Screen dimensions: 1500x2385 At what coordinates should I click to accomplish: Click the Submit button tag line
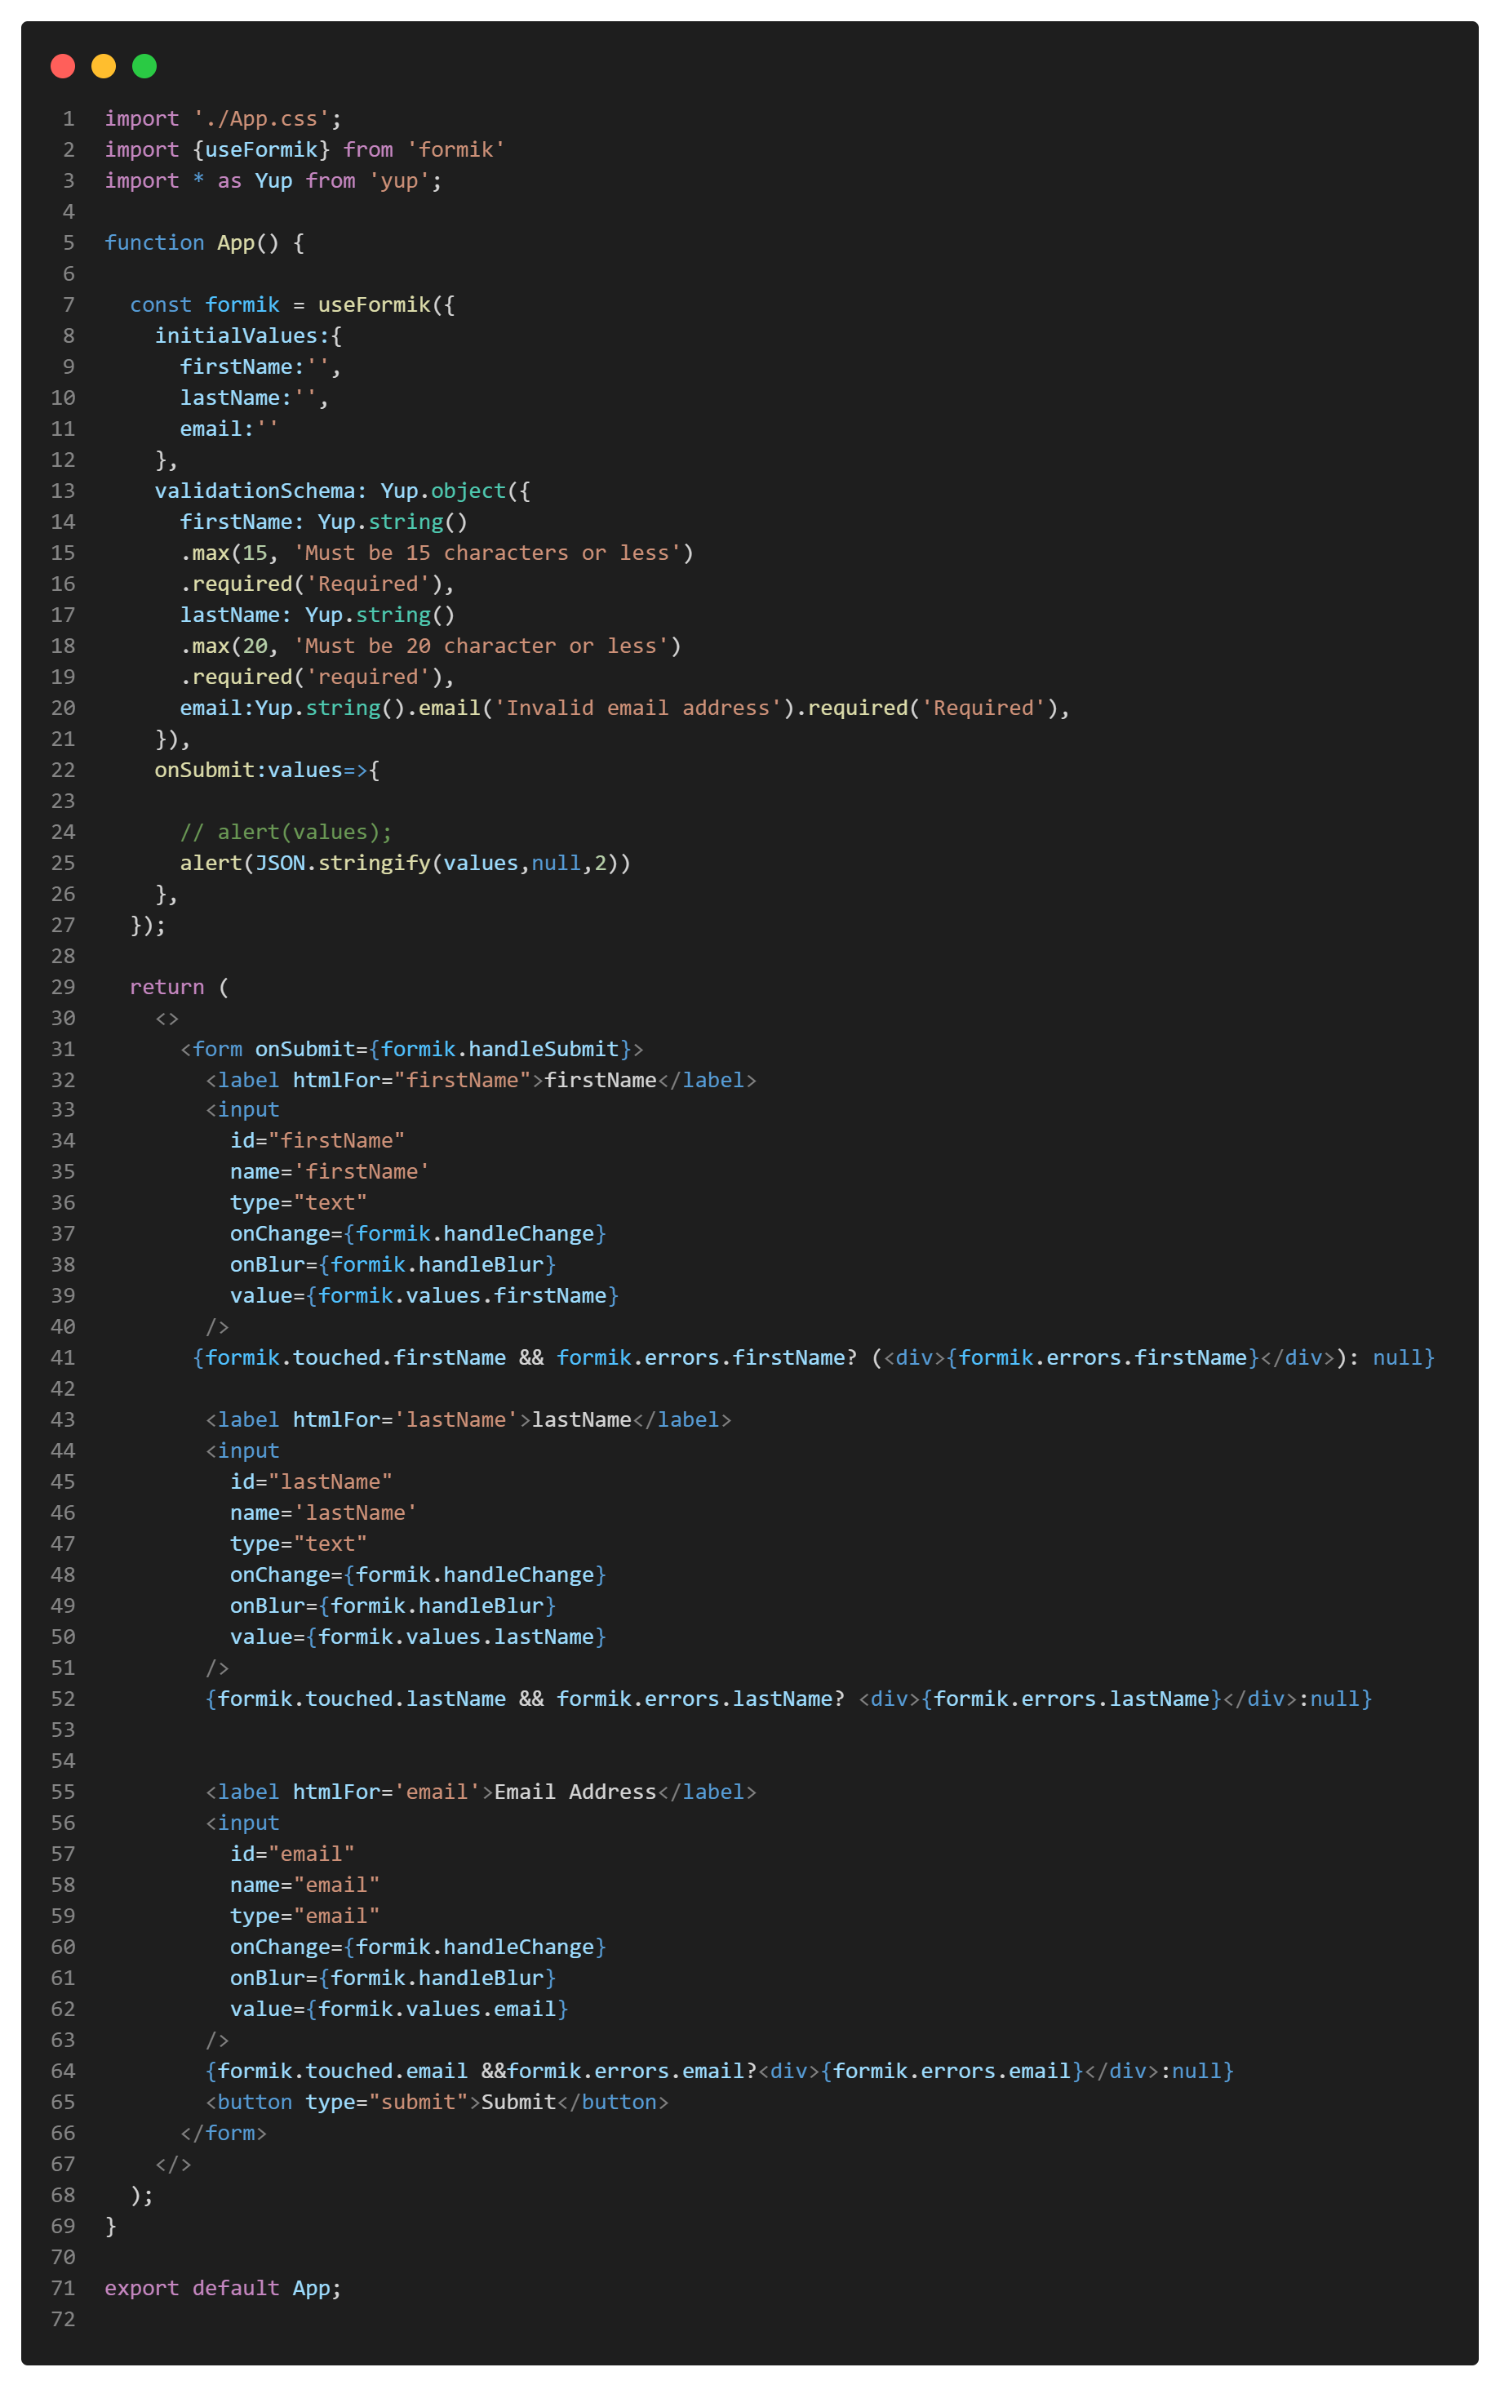click(437, 2103)
